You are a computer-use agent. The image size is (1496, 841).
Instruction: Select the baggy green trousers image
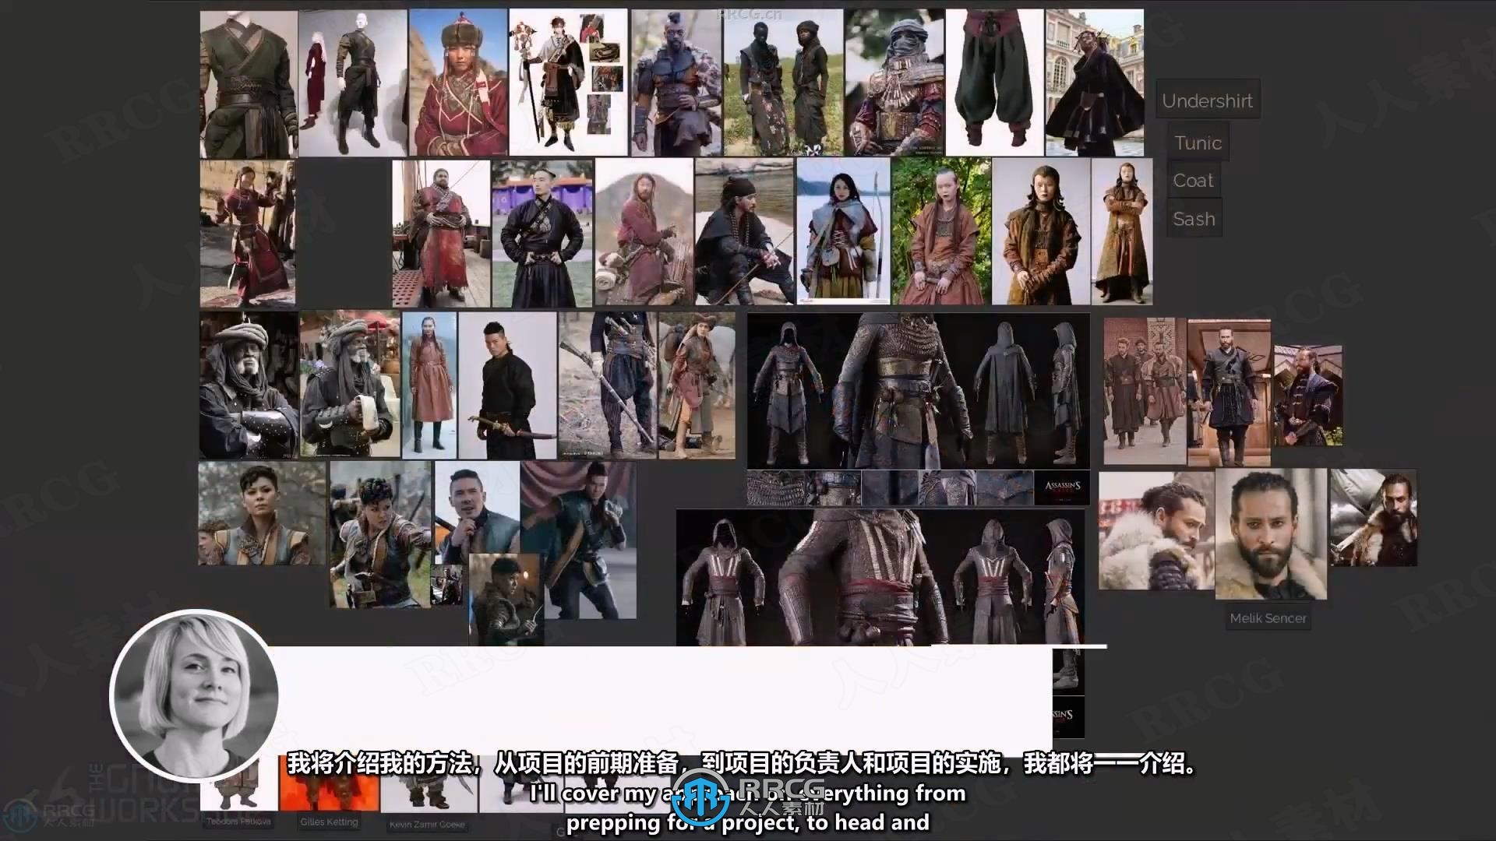click(994, 83)
